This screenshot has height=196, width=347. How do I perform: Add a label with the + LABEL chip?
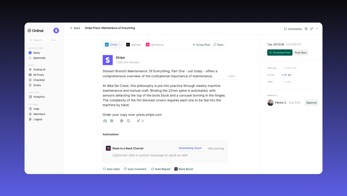287,82
